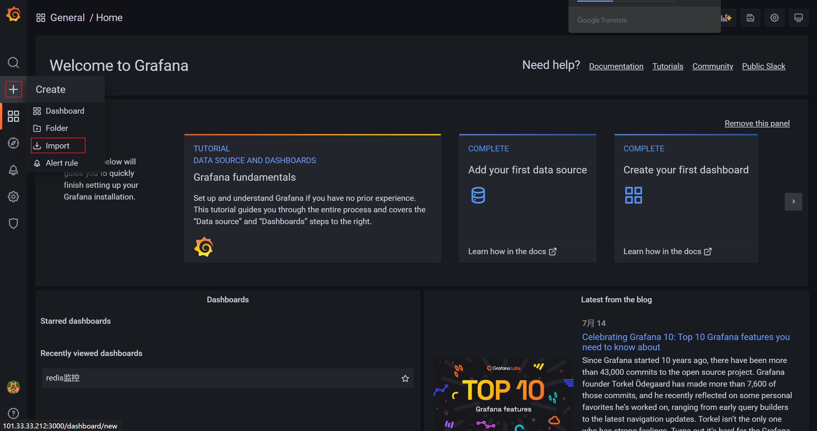817x431 pixels.
Task: Open the search icon in sidebar
Action: coord(13,63)
